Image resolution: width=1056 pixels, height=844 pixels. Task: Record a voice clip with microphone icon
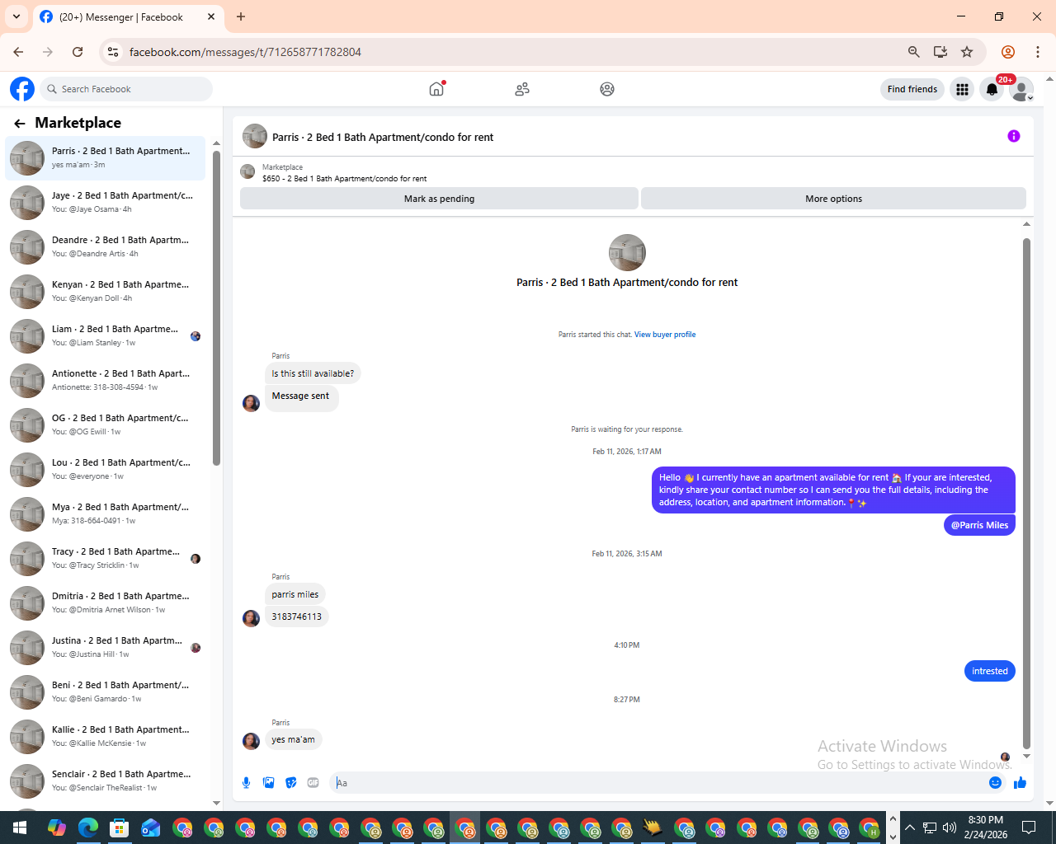pos(246,782)
